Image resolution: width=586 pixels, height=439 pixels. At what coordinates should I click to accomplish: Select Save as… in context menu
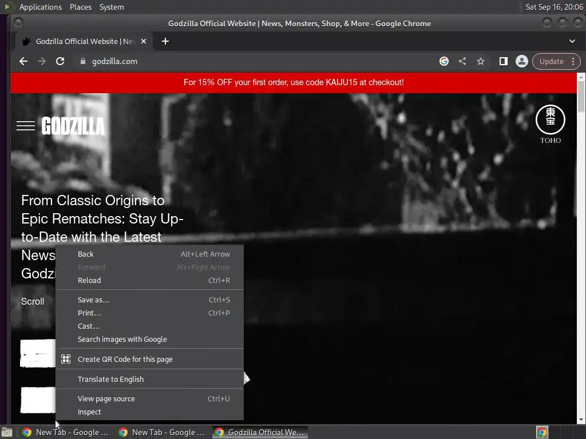(149, 300)
